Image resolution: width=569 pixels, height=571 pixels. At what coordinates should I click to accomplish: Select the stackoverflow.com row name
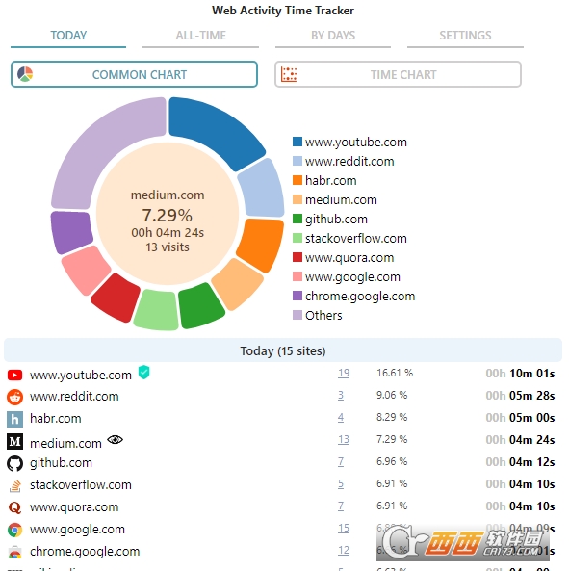81,485
